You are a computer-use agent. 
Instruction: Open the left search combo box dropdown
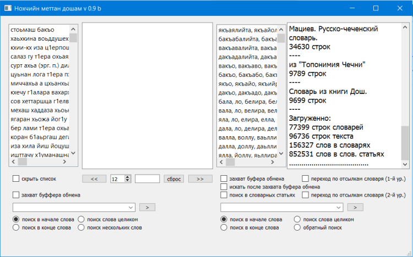(x=131, y=207)
